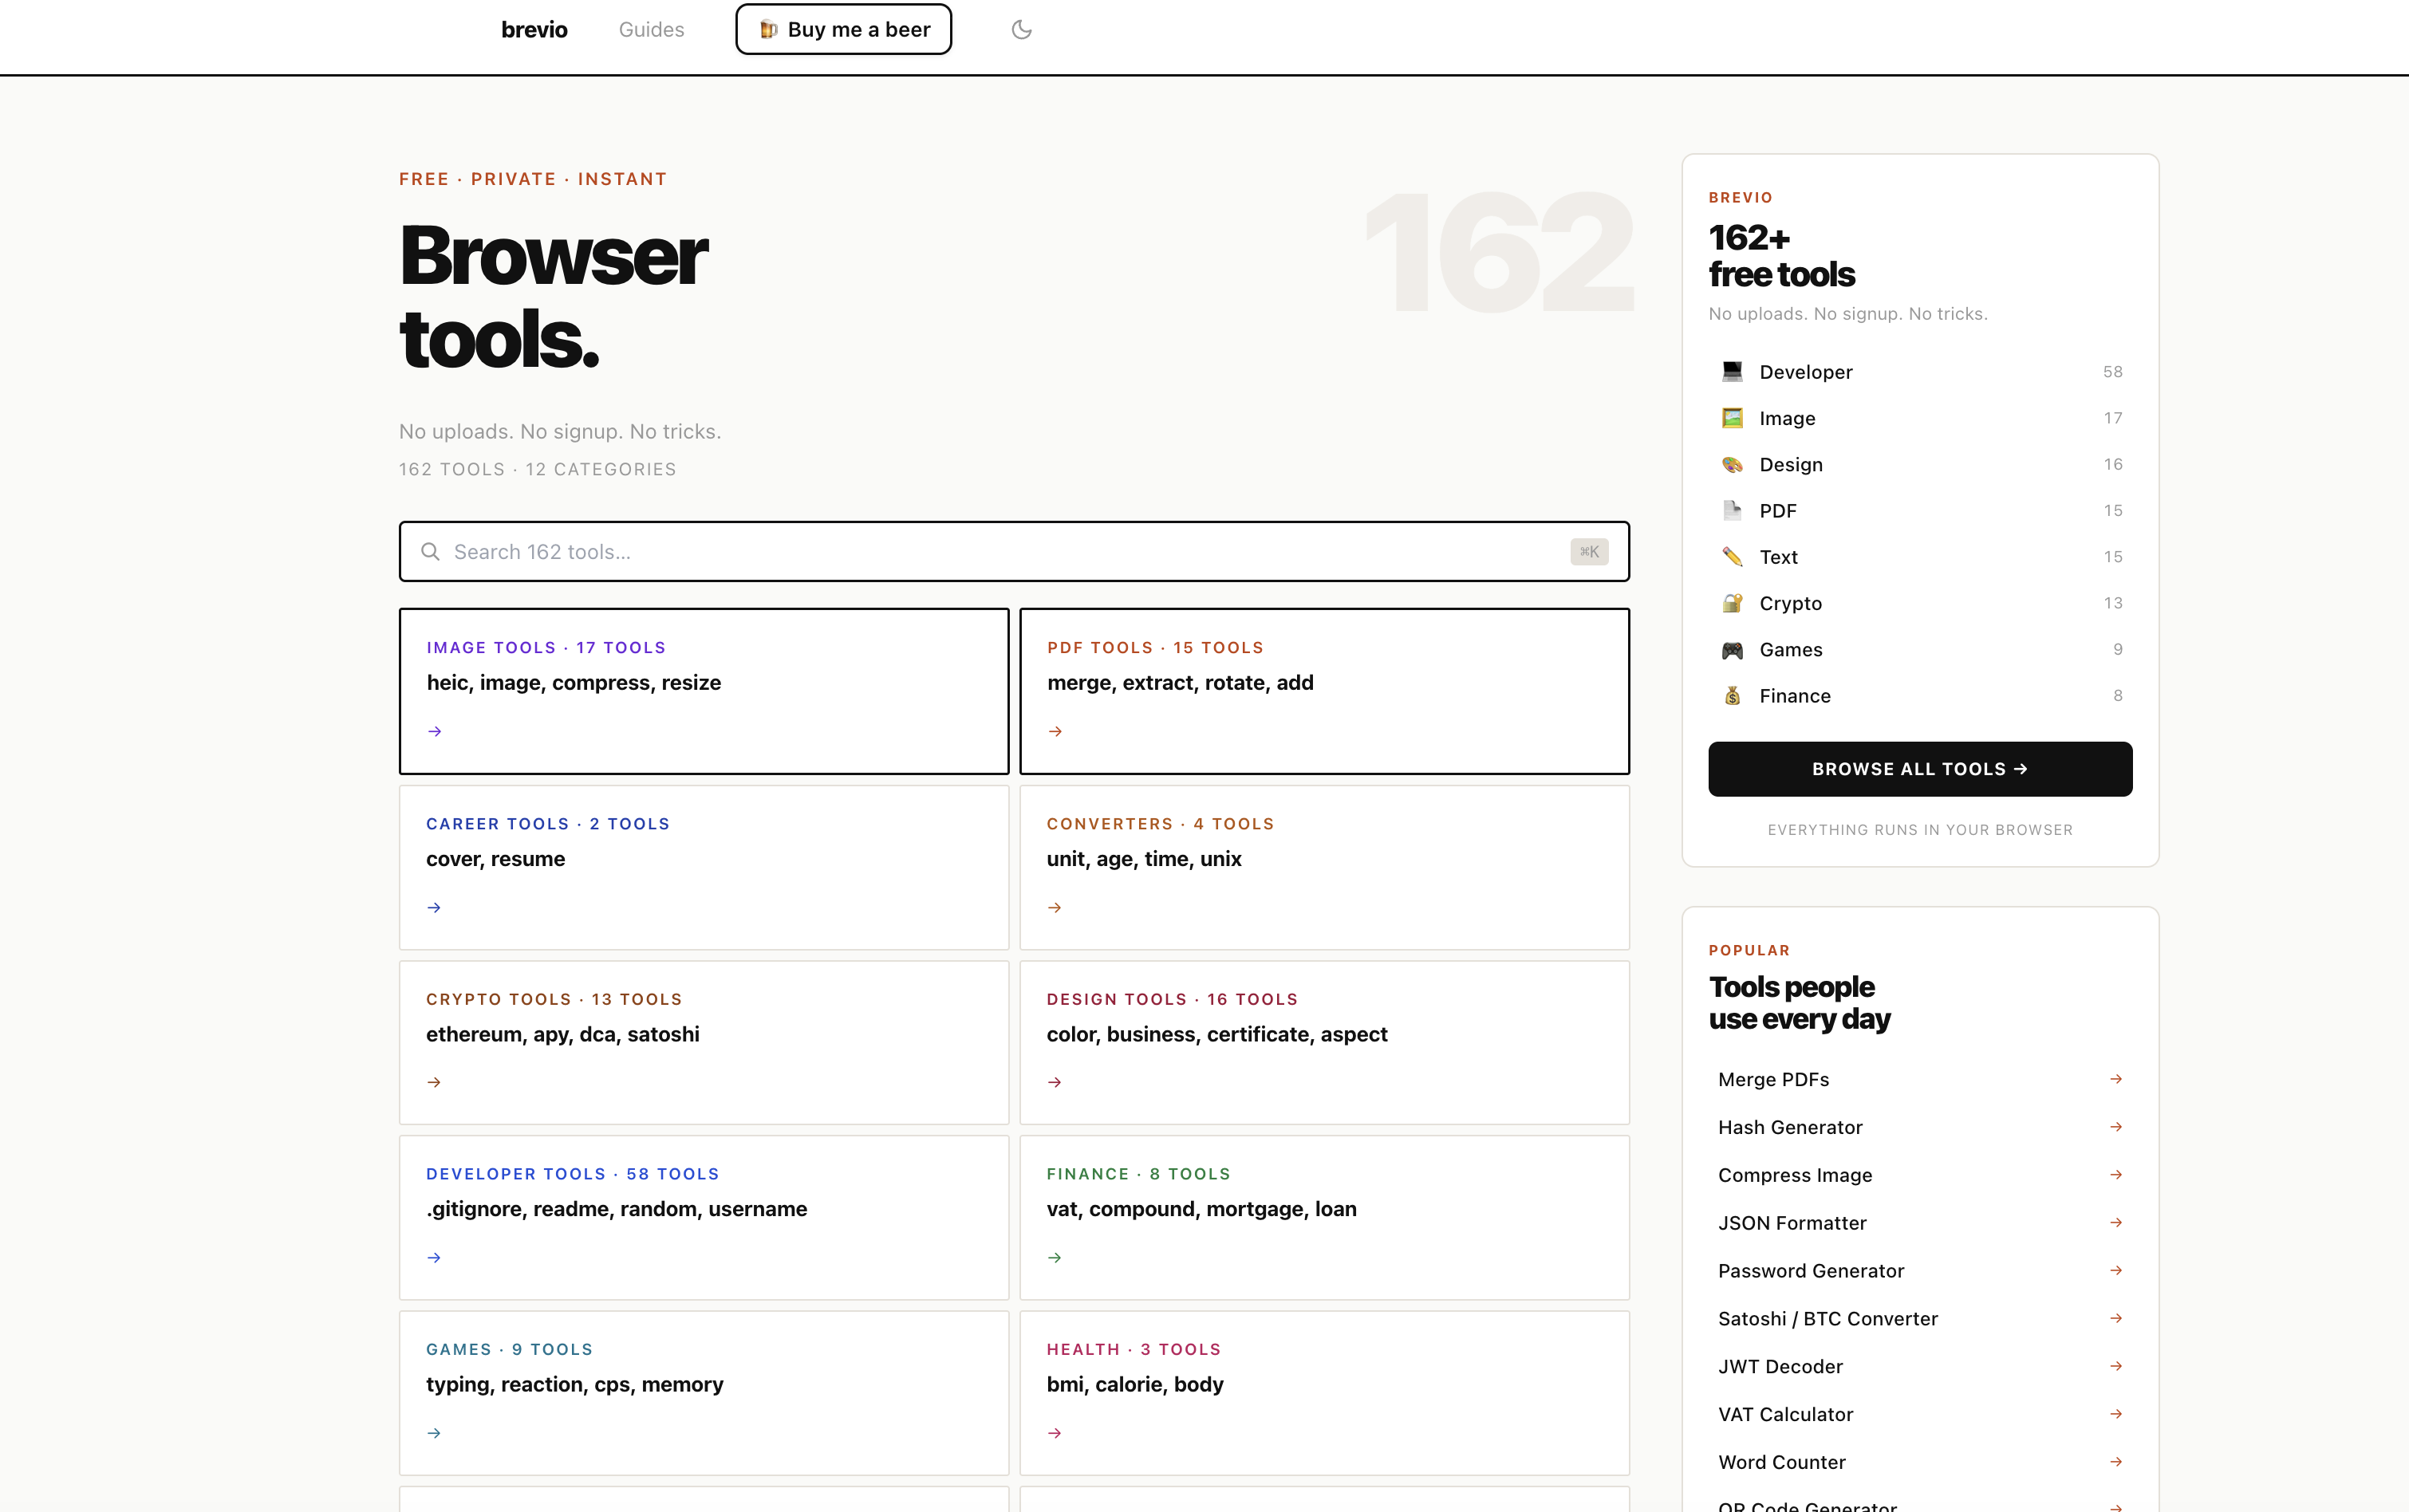
Task: Click the arrow next to VAT Calculator
Action: (x=2116, y=1414)
